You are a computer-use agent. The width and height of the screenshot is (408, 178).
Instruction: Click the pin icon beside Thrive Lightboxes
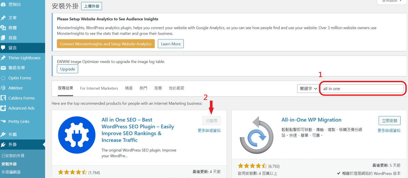point(3,58)
